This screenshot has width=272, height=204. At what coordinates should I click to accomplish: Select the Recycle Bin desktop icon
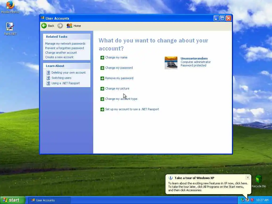[259, 181]
